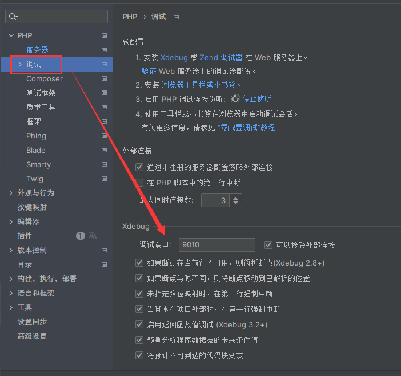Expand the 编辑器 node

point(11,221)
